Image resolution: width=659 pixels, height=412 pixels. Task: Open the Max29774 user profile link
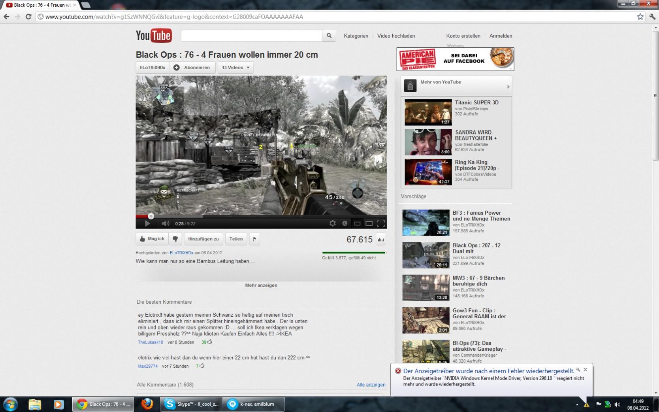pyautogui.click(x=148, y=366)
